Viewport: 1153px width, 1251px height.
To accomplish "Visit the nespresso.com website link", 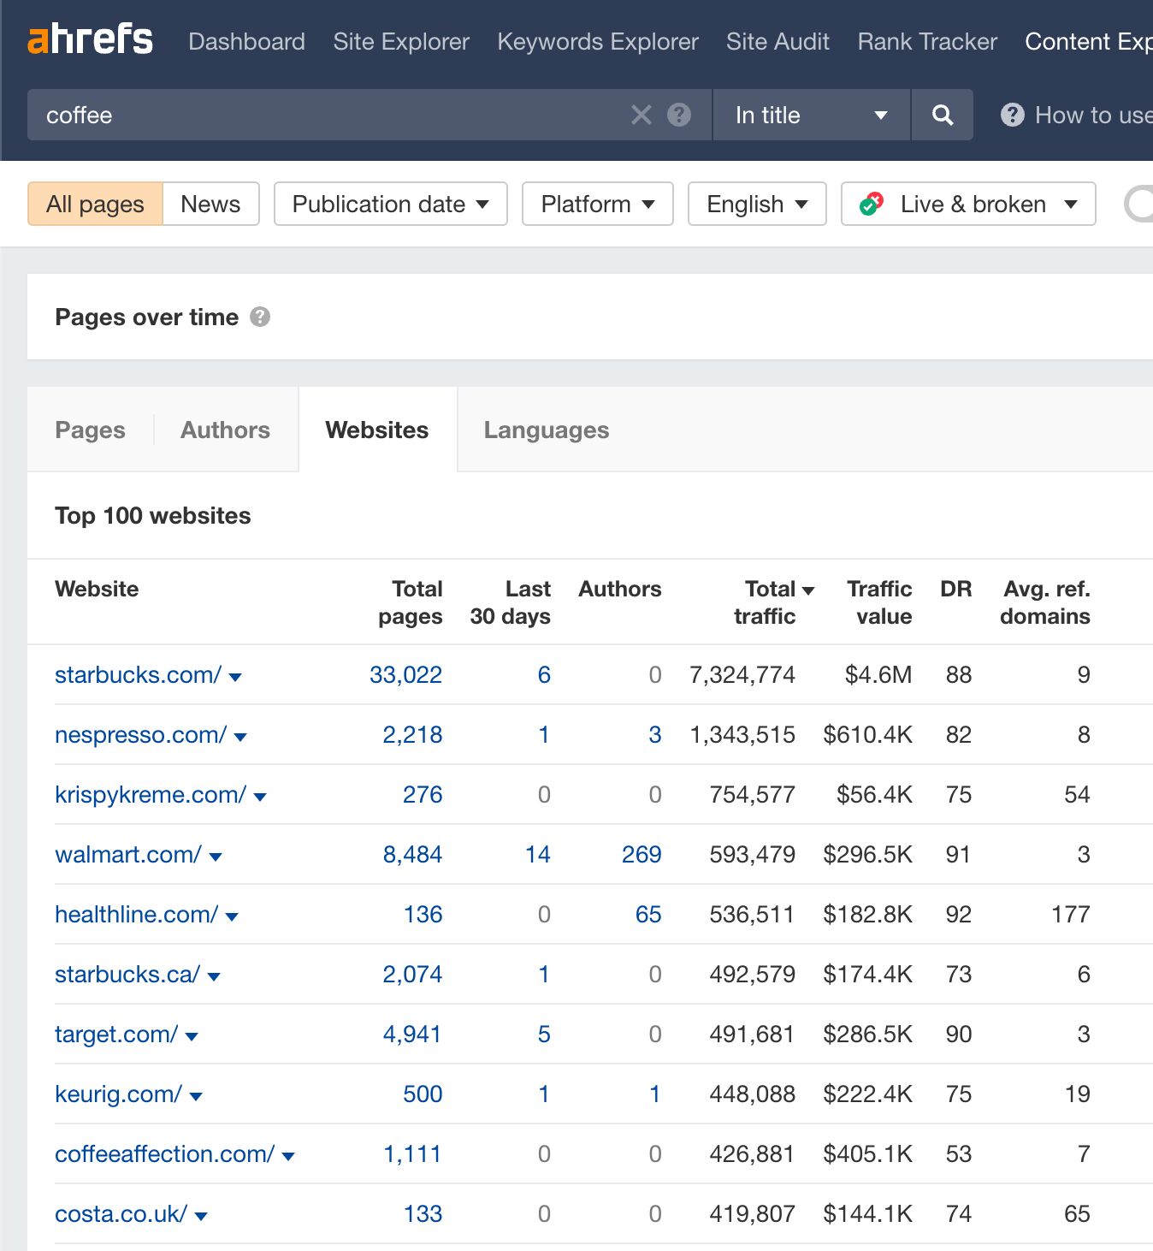I will (139, 734).
